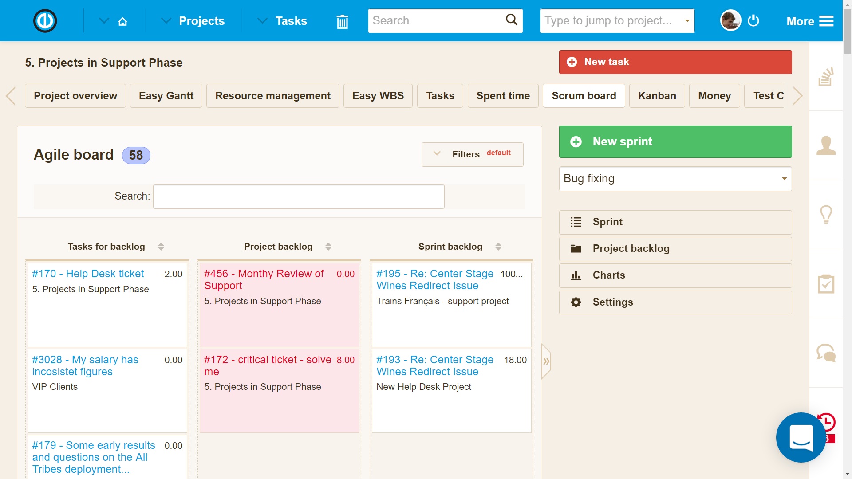Click the New sprint button
852x479 pixels.
[x=675, y=141]
